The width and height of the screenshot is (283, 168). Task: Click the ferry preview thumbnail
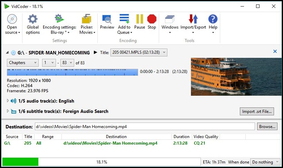coord(236,77)
